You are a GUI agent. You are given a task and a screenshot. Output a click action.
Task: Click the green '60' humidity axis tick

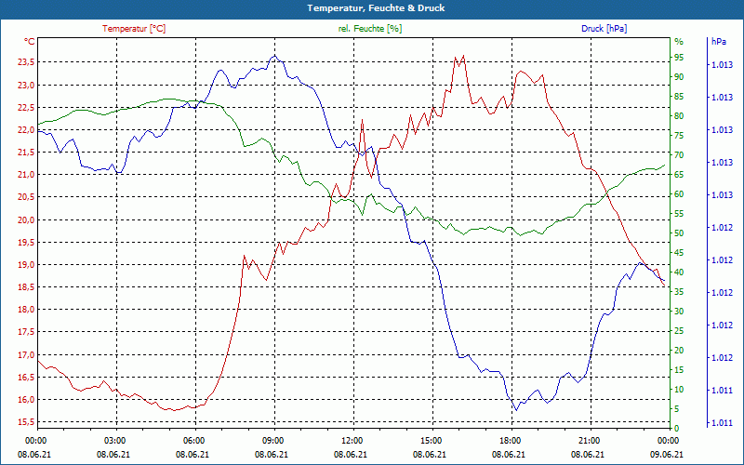679,194
